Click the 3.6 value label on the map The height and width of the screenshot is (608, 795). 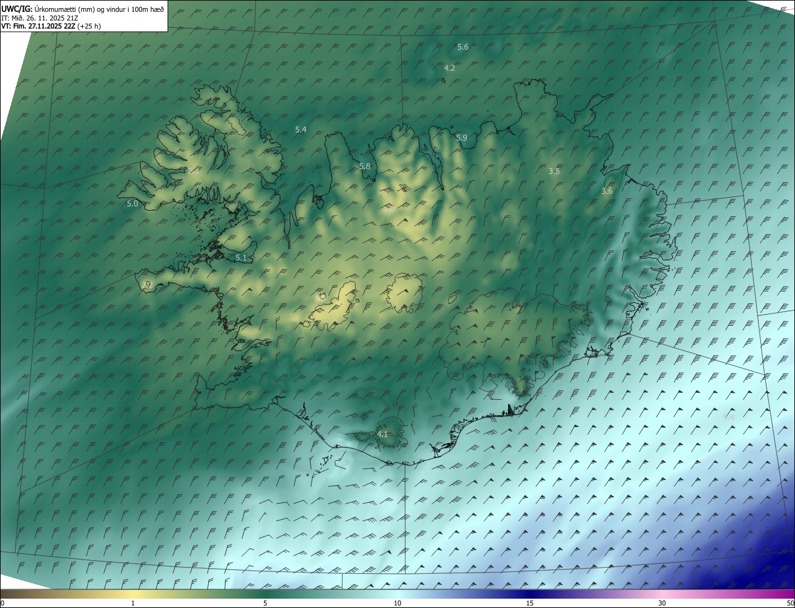click(607, 191)
